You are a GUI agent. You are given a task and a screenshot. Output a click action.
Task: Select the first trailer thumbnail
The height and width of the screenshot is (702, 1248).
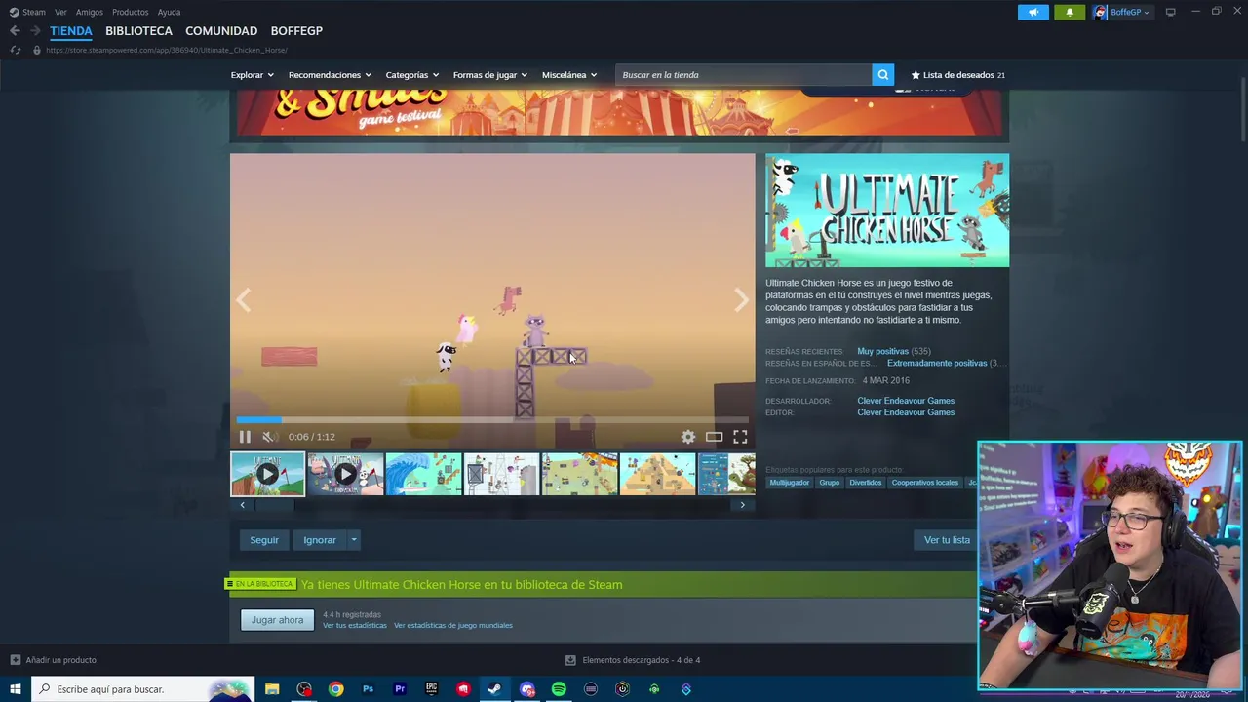(x=267, y=475)
